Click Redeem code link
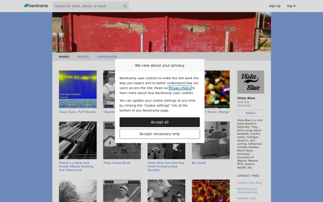Viewport: 323px width, 202px height. (x=247, y=198)
